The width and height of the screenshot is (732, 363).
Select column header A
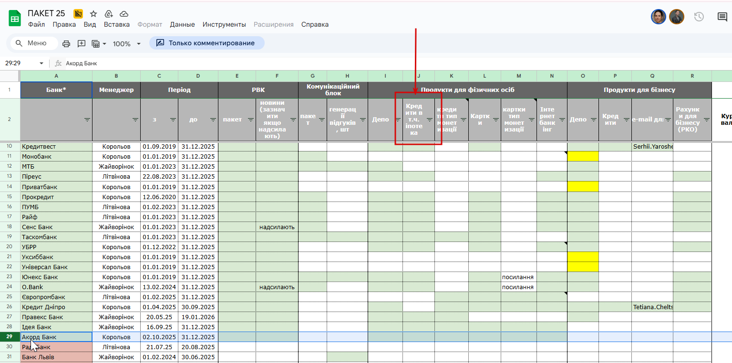tap(56, 76)
